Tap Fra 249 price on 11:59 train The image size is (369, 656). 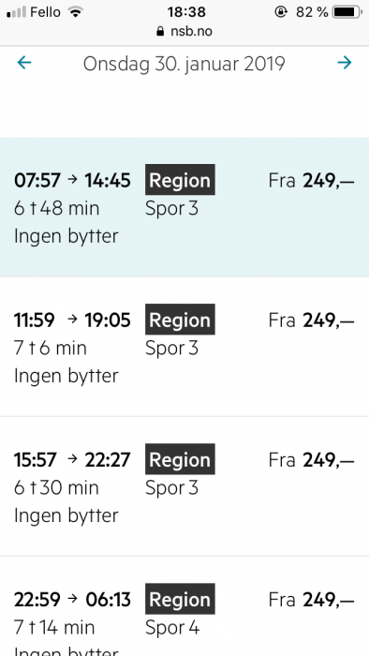(x=311, y=321)
